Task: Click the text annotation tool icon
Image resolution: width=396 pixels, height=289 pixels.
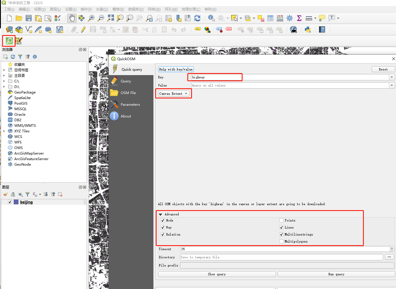Action: (x=332, y=18)
